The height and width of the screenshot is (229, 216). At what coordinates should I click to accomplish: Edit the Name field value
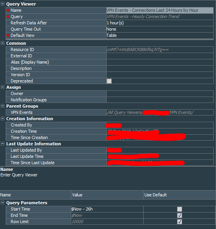[160, 10]
